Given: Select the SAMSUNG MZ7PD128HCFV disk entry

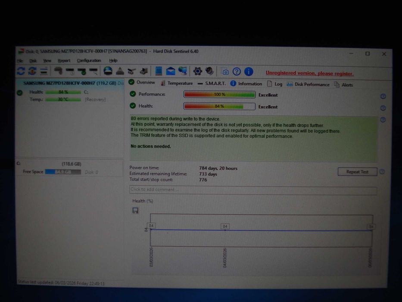Looking at the screenshot, I should tap(70, 83).
